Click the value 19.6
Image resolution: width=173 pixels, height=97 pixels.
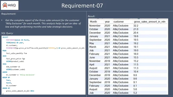136,36
